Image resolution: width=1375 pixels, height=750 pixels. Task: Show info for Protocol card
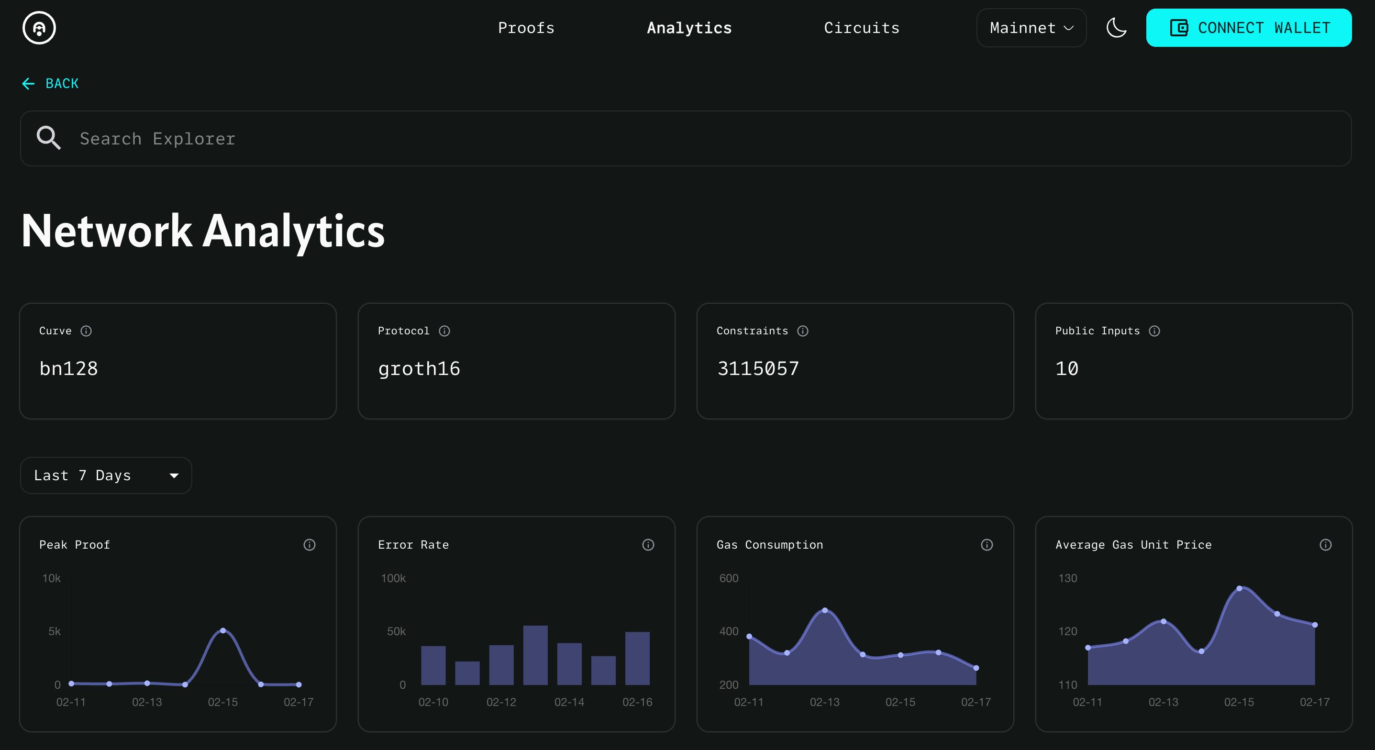pyautogui.click(x=444, y=331)
